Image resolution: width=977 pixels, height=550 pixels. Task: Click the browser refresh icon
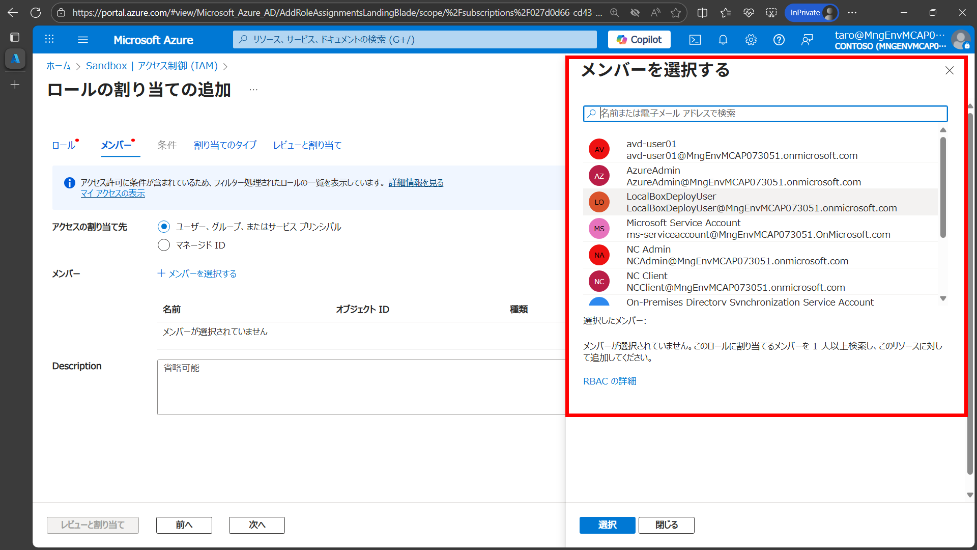pos(36,13)
